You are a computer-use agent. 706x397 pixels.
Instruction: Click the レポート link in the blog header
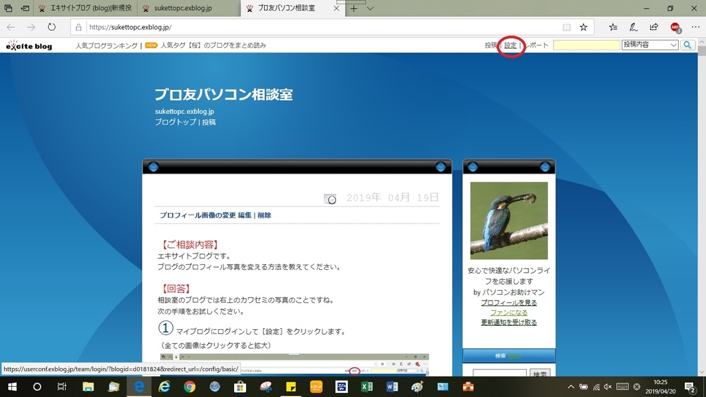[x=535, y=45]
